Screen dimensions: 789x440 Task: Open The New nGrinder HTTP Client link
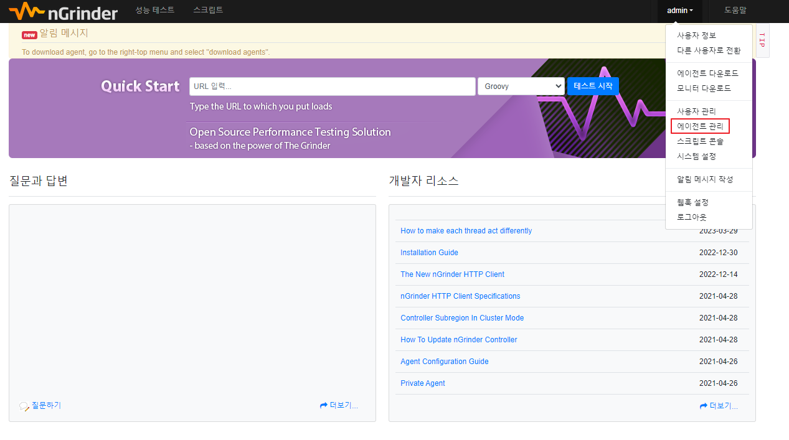tap(452, 274)
